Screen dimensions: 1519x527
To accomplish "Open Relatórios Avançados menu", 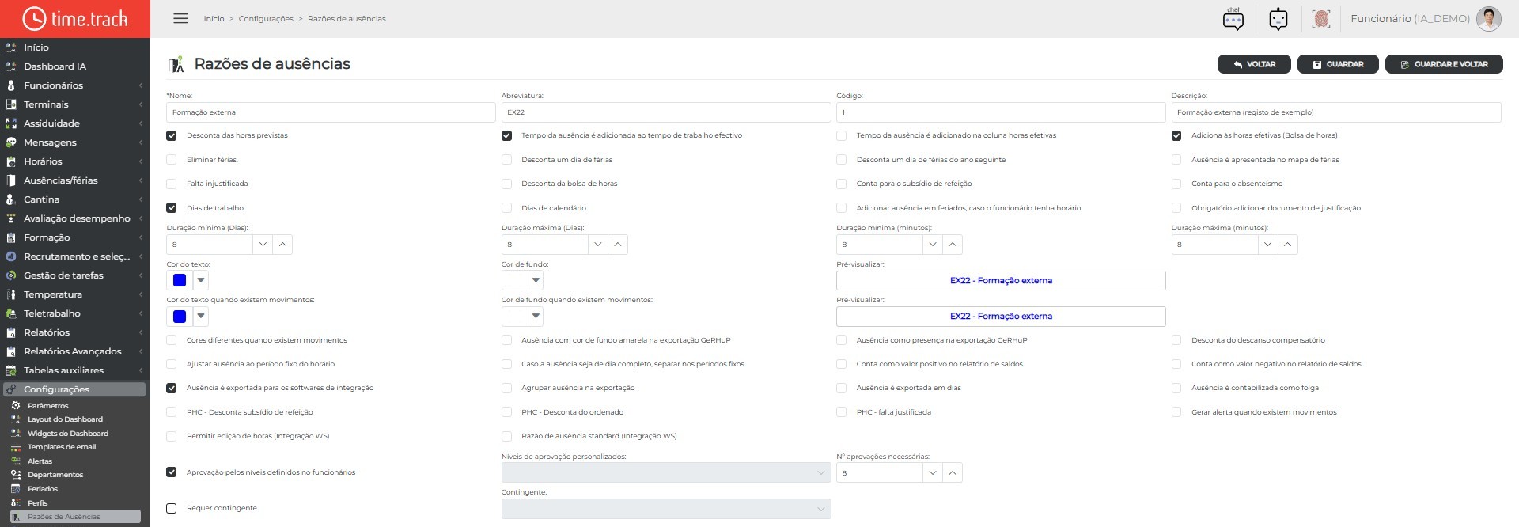I will pos(75,351).
